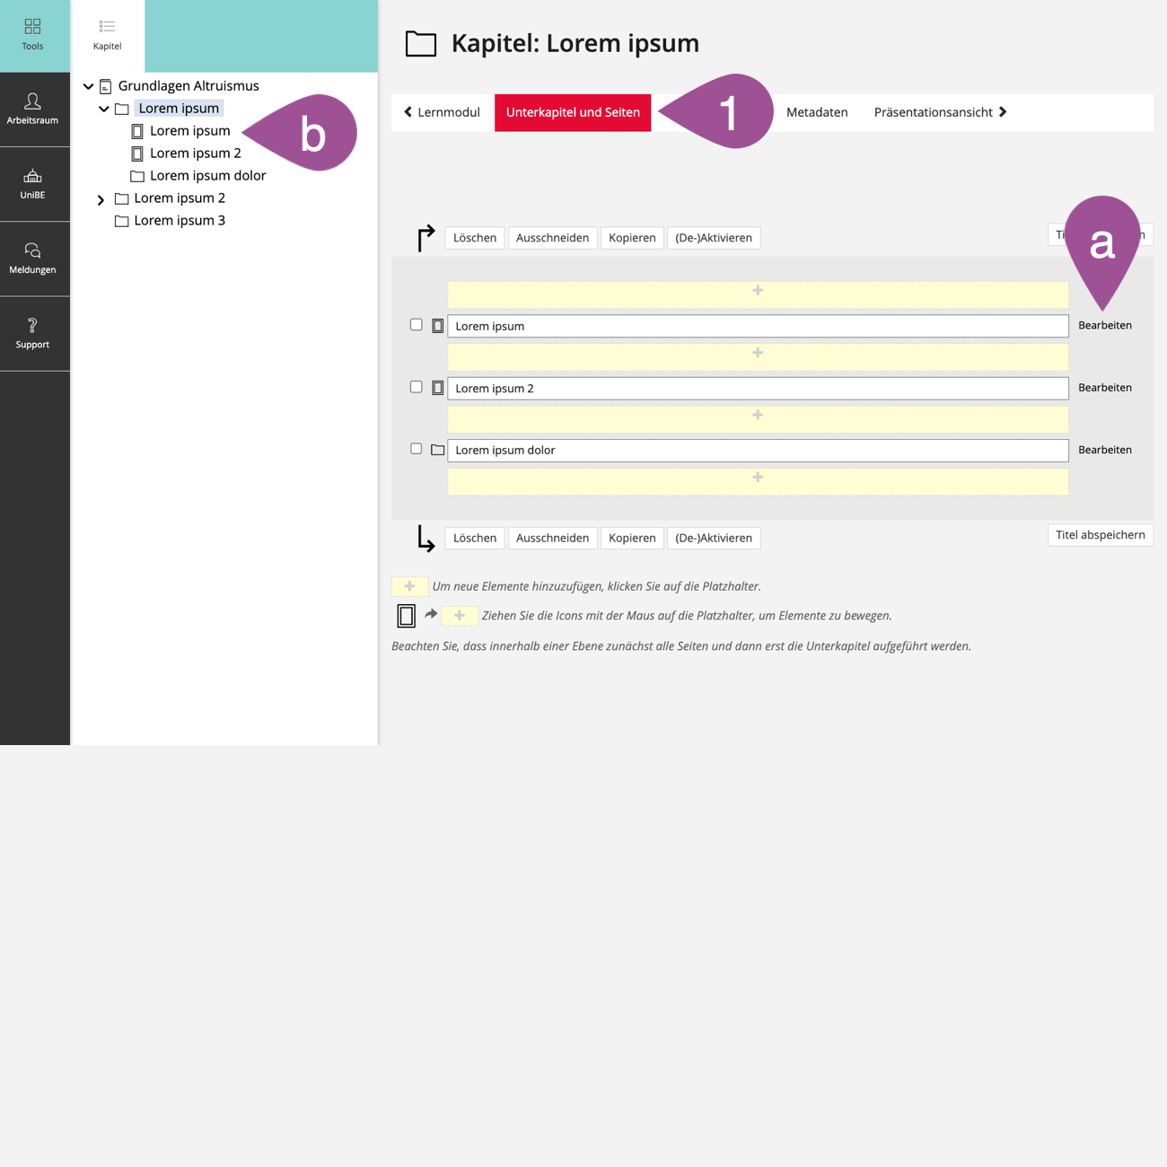Click the Lorem ipsum 2 title field
1167x1167 pixels.
(757, 388)
